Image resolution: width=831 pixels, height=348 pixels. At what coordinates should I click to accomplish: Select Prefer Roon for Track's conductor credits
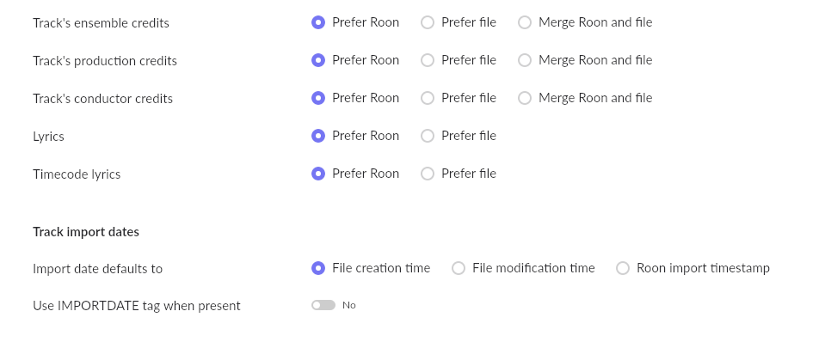[318, 98]
